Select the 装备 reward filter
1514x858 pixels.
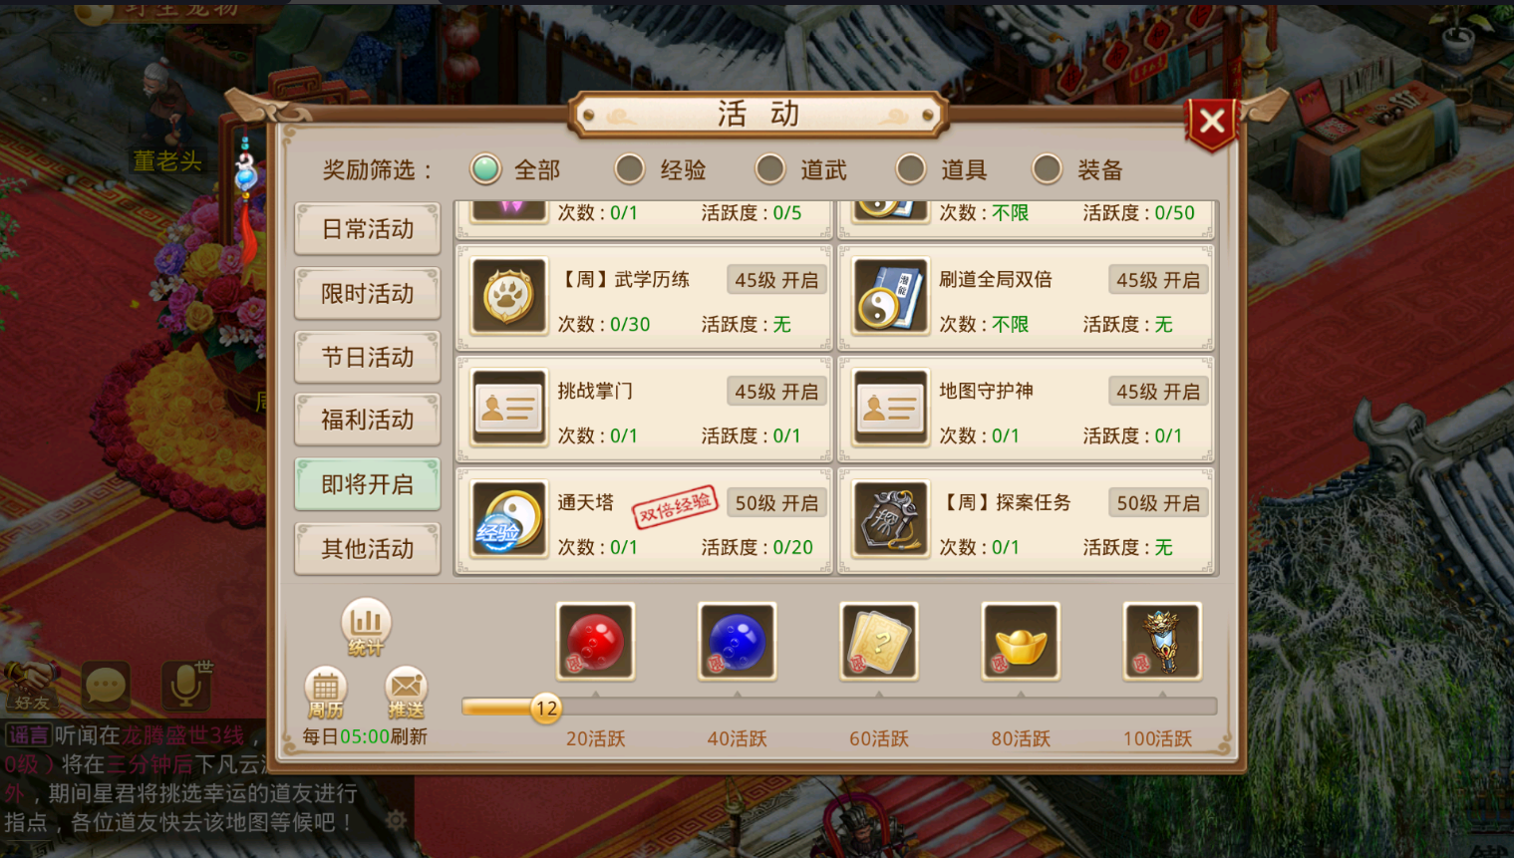click(1078, 169)
